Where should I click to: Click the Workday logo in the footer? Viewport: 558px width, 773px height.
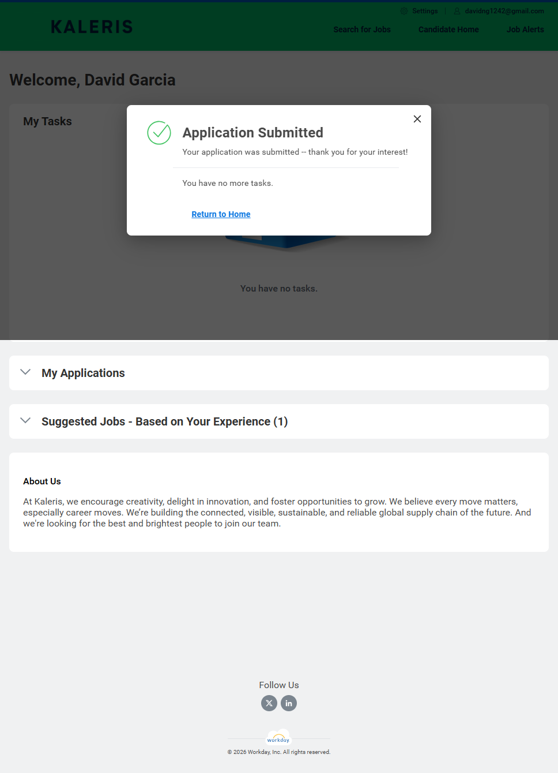coord(278,738)
